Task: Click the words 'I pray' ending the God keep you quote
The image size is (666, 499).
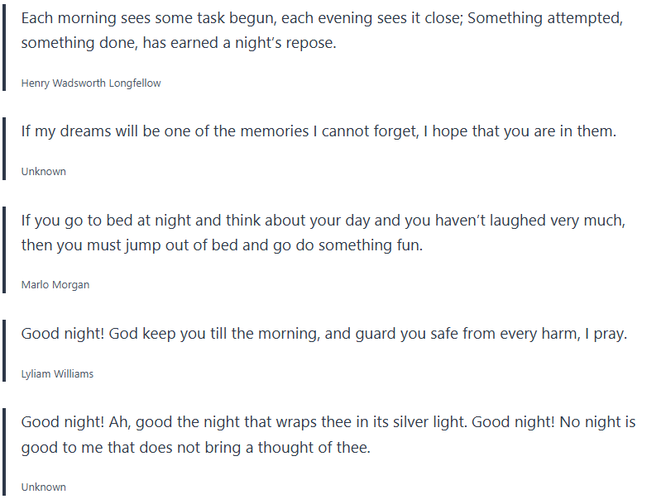Action: pyautogui.click(x=608, y=334)
